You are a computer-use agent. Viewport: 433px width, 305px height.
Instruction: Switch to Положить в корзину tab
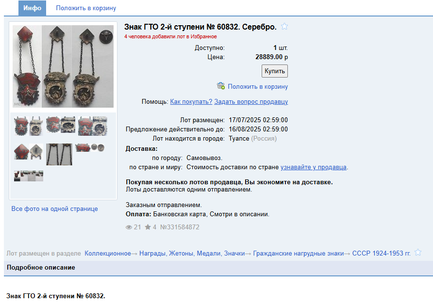pos(86,8)
